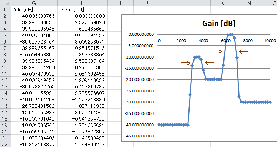This screenshot has width=277, height=147.
Task: Click cell with value 2.464899243
Action: coord(82,145)
